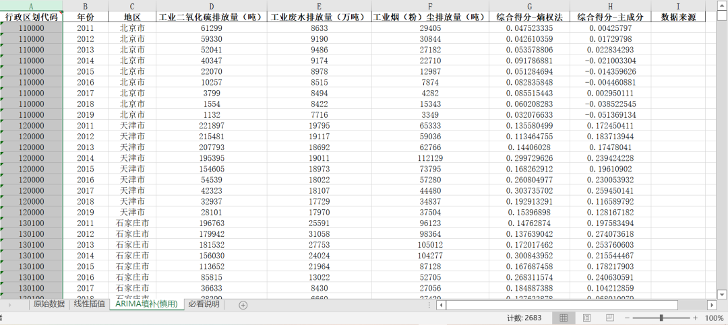Click the 年份 header cell
This screenshot has width=728, height=325.
click(85, 17)
